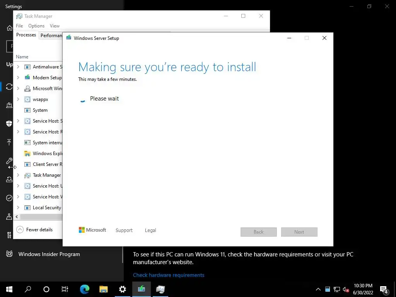The width and height of the screenshot is (396, 297).
Task: Open the Support link in Setup
Action: pyautogui.click(x=124, y=230)
